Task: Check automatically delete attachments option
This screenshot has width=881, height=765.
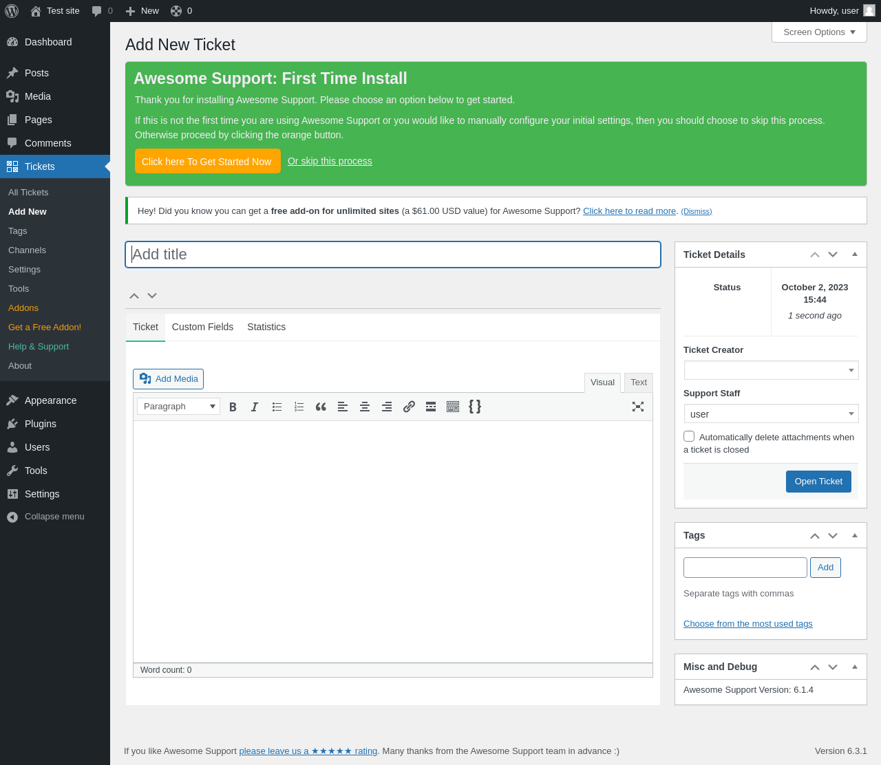Action: (689, 436)
